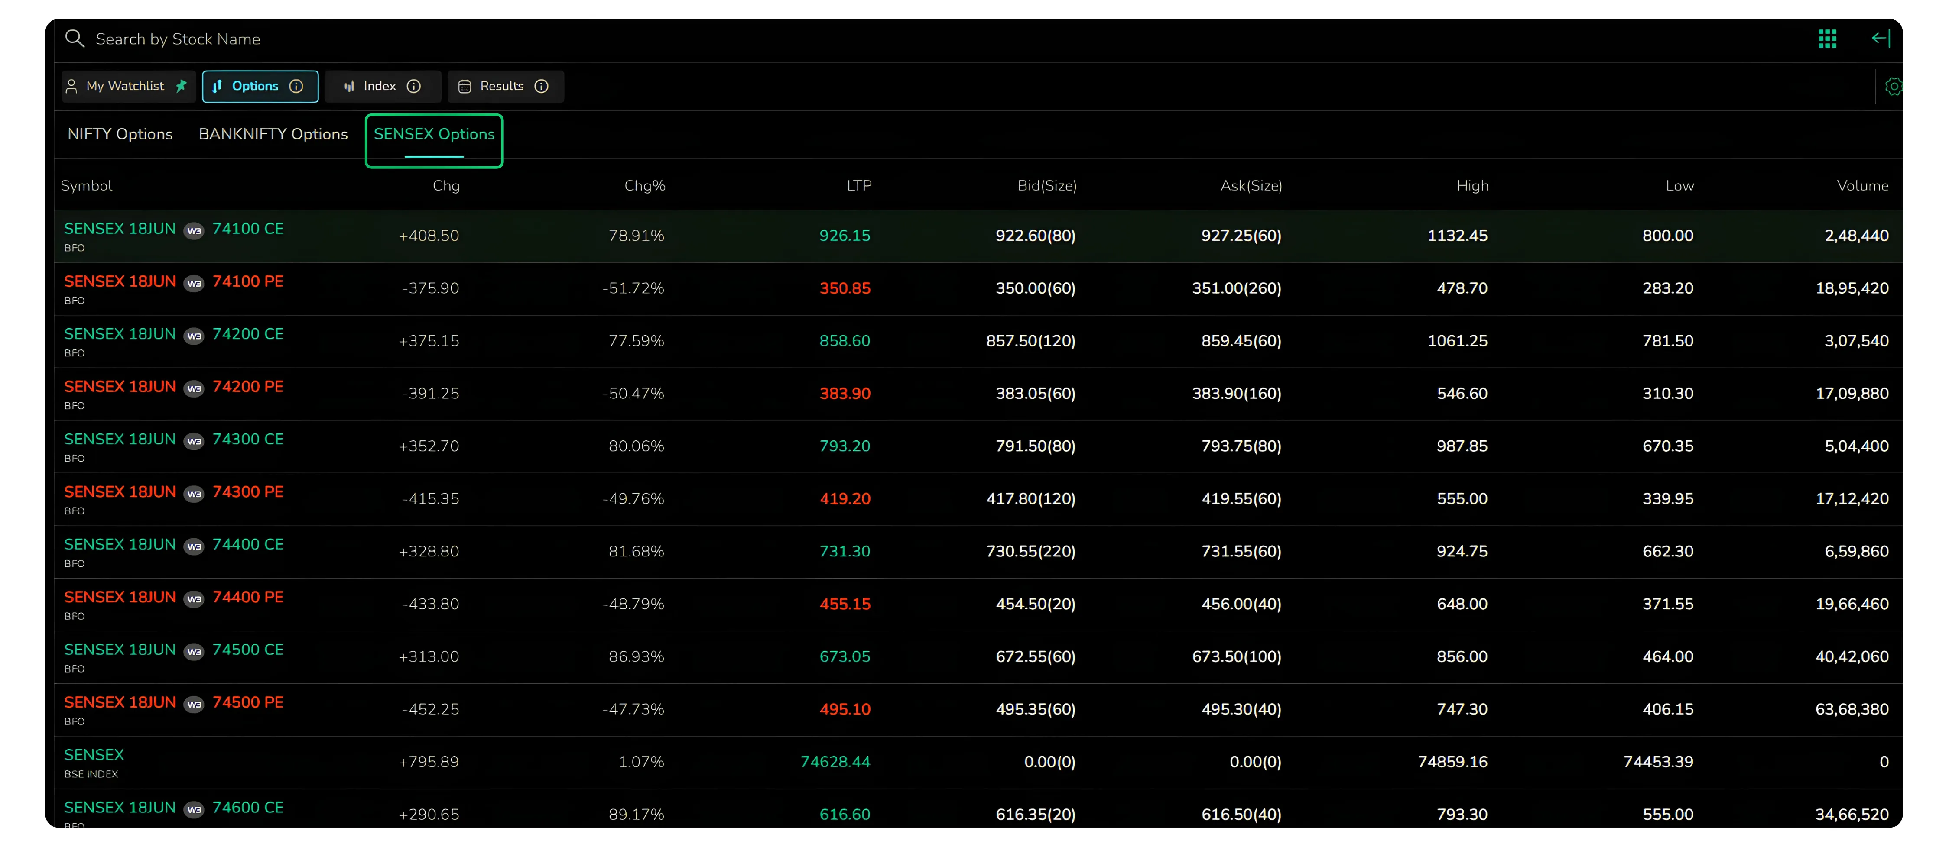The height and width of the screenshot is (844, 1936).
Task: Open SENSEX 18JUN 74600 CE symbol
Action: point(174,807)
